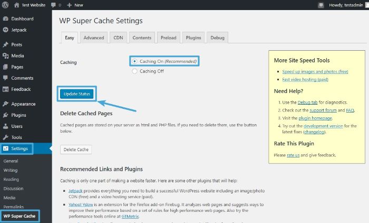Open Pages label in the sidebar
The height and width of the screenshot is (223, 369).
pos(17,67)
